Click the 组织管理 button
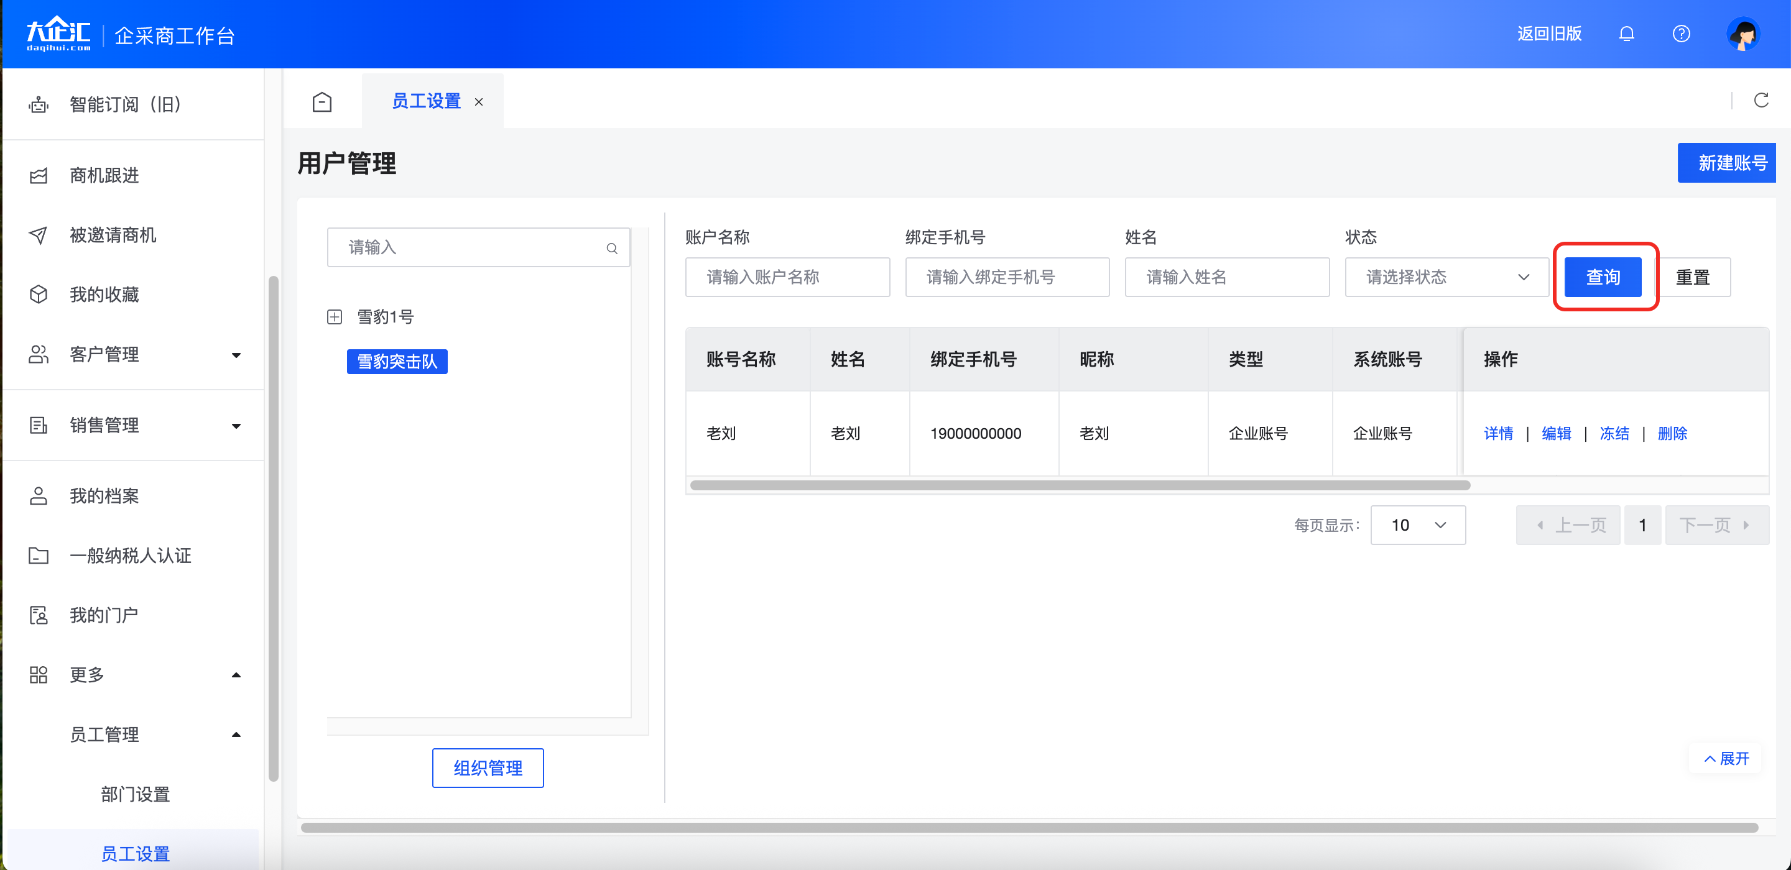 point(488,768)
